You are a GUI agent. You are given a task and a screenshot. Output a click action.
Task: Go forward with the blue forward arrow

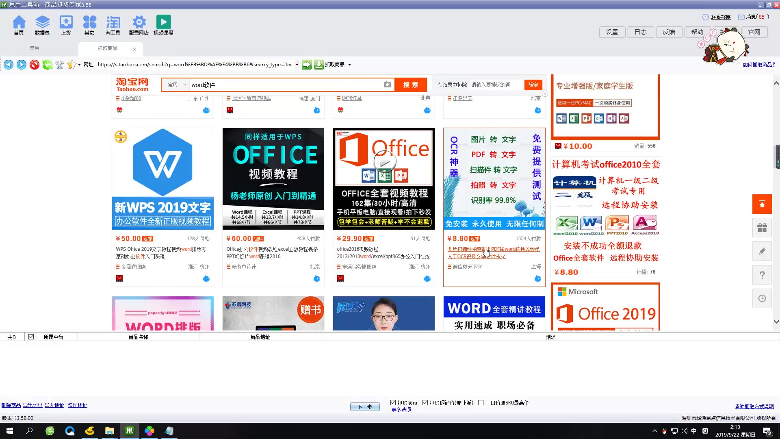(x=22, y=65)
